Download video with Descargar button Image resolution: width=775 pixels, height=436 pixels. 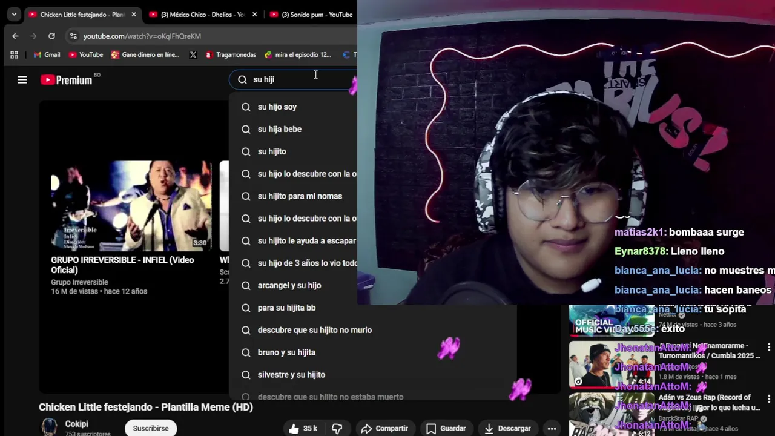[507, 428]
